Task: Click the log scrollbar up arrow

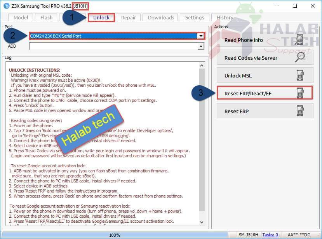Action: [202, 65]
